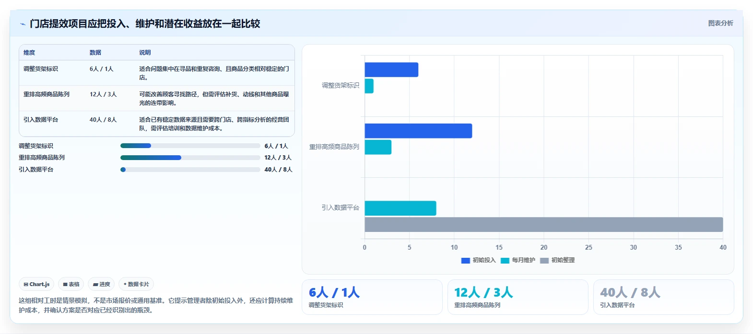Click the x-axis tick labeled 40
The width and height of the screenshot is (753, 334).
pyautogui.click(x=723, y=248)
